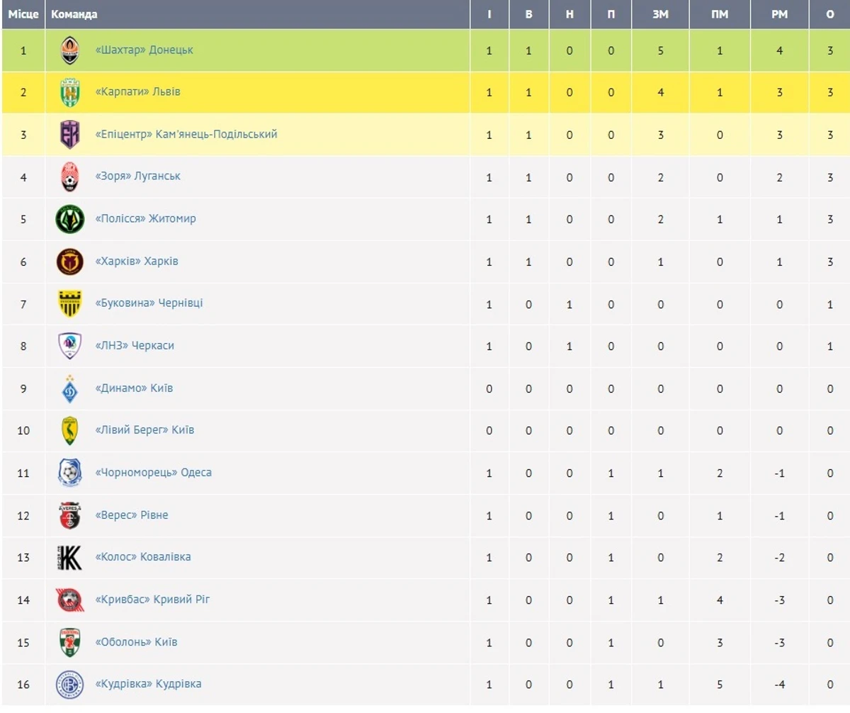Click the Zorya Luhansk club badge

[x=69, y=176]
